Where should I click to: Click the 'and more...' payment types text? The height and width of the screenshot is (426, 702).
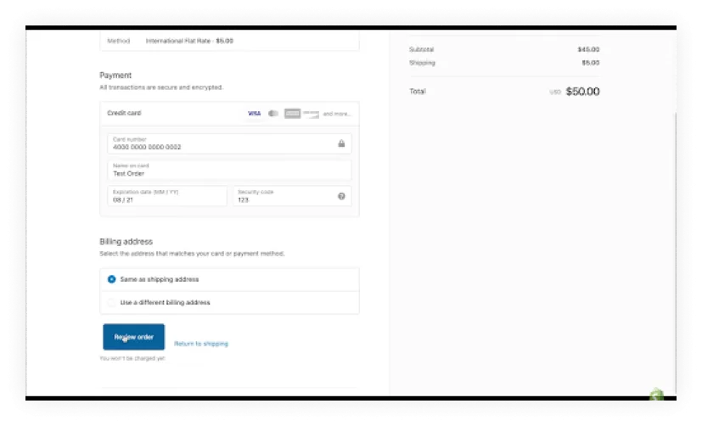pos(337,113)
